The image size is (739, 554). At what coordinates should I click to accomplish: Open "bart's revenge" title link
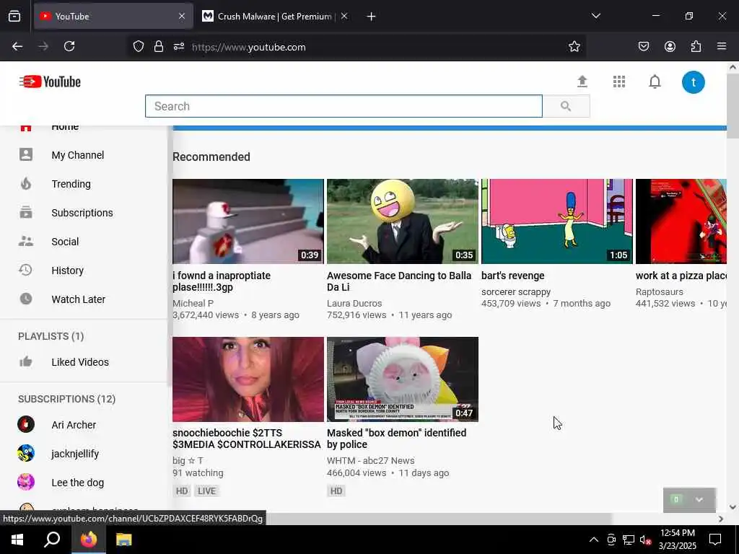point(513,276)
